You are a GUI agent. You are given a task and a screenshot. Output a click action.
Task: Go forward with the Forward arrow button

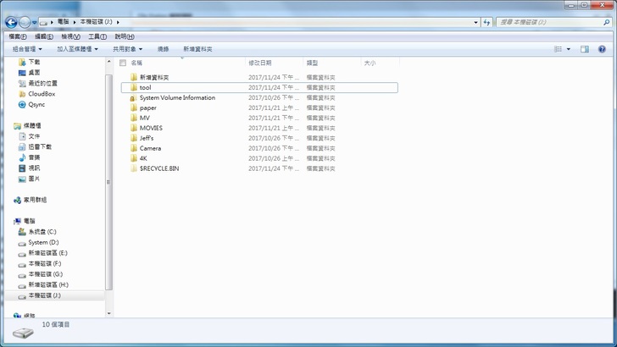pyautogui.click(x=25, y=22)
